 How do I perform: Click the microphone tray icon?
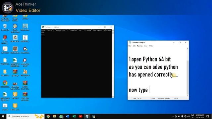(x=182, y=116)
